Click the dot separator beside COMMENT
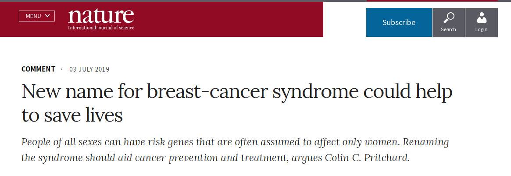Screen dimensions: 511x176 coord(62,69)
